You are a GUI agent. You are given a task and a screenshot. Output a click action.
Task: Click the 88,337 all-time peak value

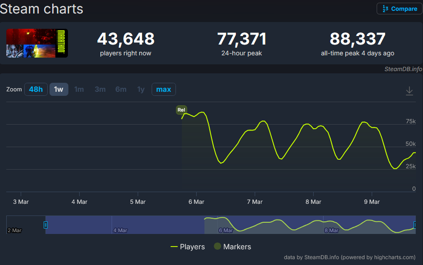point(357,39)
